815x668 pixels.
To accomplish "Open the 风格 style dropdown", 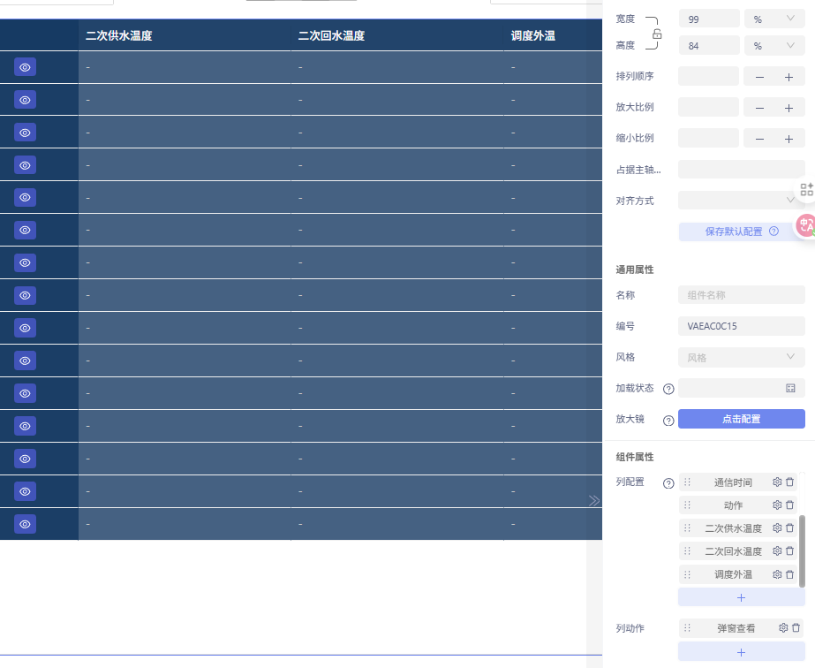I will 741,357.
